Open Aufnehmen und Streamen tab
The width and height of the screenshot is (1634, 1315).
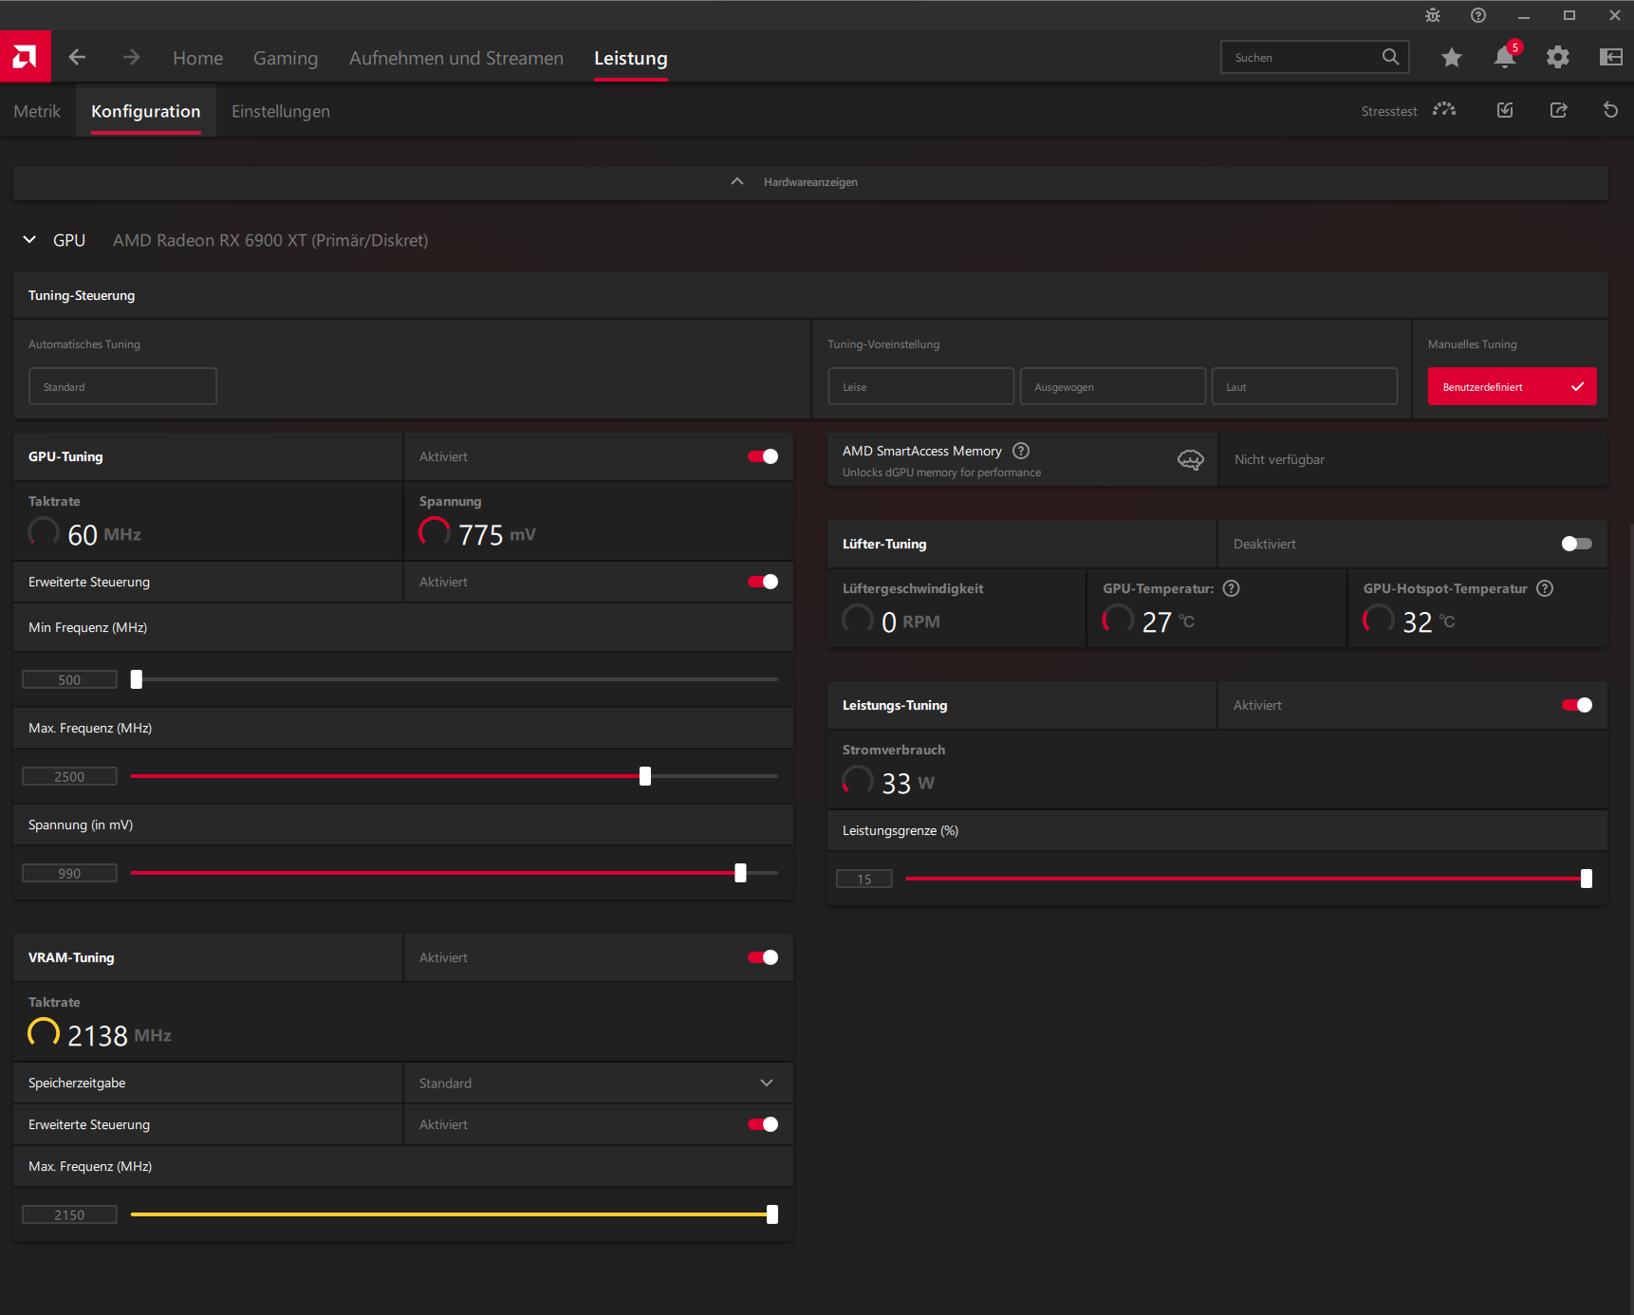click(x=456, y=58)
